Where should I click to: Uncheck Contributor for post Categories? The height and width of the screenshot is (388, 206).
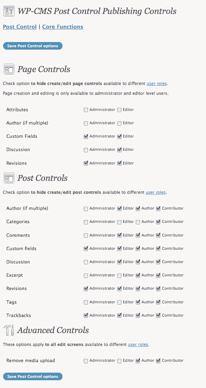click(x=158, y=222)
